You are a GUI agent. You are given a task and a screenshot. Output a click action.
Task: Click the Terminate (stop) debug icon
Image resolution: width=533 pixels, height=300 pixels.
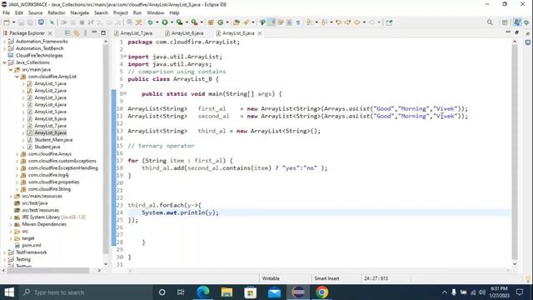[x=82, y=22]
